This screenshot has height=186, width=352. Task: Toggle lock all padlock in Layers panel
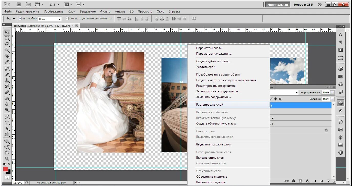click(280, 99)
